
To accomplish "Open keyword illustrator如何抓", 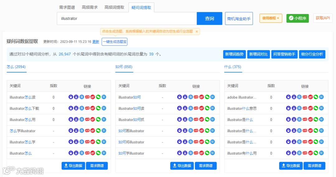I will coord(131,119).
